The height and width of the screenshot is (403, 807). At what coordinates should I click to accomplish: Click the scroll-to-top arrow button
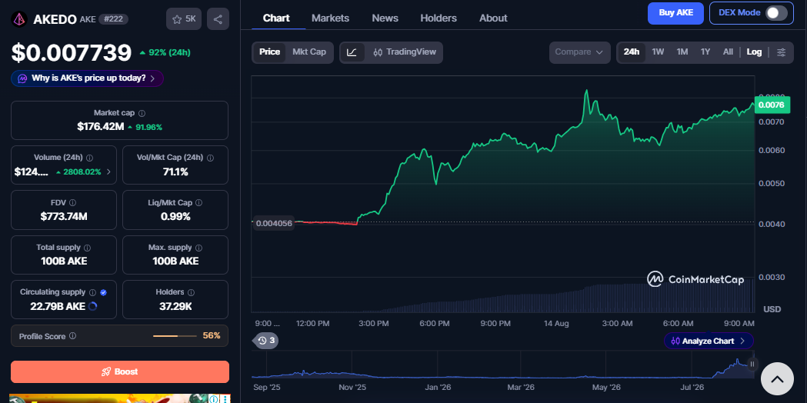(x=777, y=379)
